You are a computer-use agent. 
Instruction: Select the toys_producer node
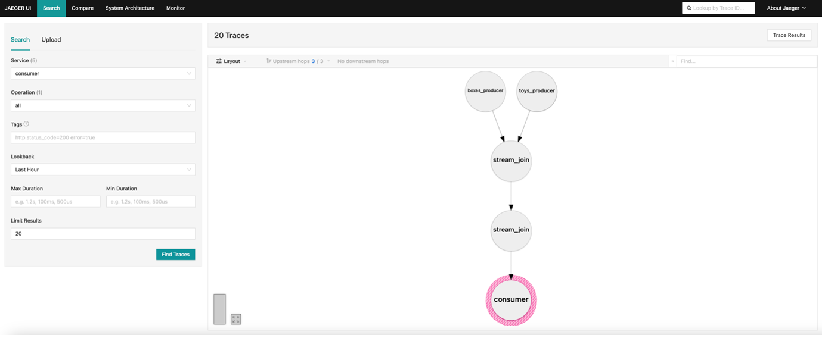(536, 91)
